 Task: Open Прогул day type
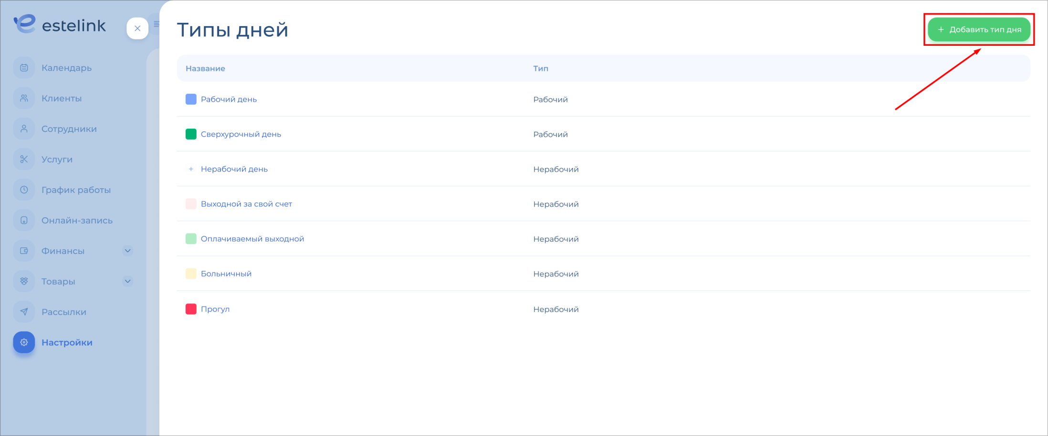[215, 309]
